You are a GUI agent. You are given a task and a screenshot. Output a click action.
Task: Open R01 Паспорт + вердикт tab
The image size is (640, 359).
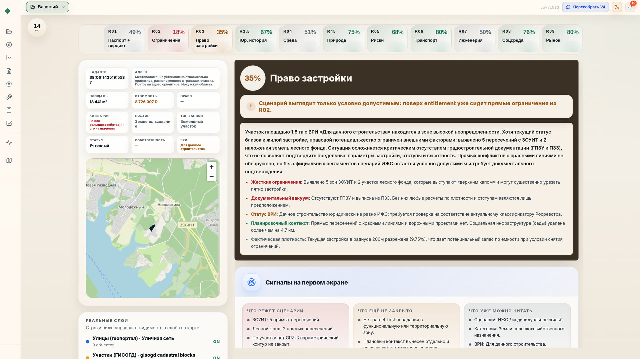[x=124, y=39]
